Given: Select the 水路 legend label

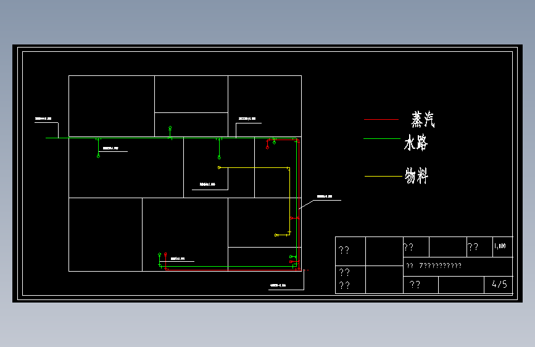Looking at the screenshot, I should [x=416, y=143].
